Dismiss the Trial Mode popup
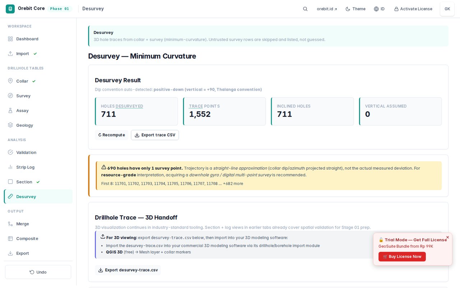The image size is (460, 288). coord(447,237)
